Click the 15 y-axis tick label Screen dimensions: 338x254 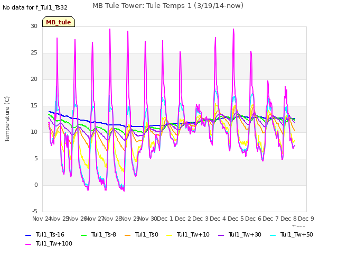tap(34, 106)
